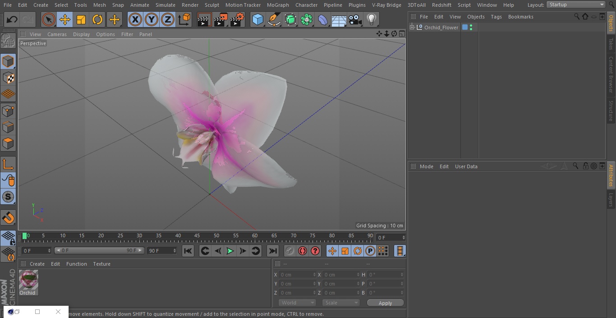Viewport: 616px width, 318px height.
Task: Open the Scale mode dropdown
Action: click(x=341, y=303)
